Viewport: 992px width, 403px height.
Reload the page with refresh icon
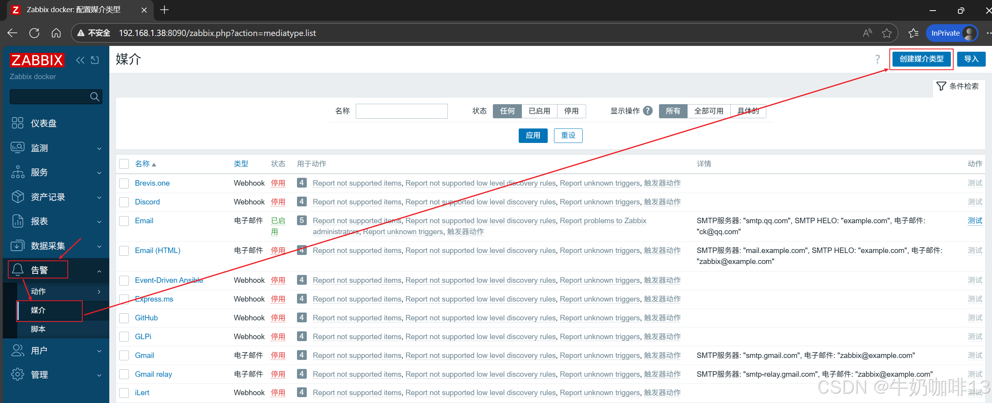coord(34,33)
